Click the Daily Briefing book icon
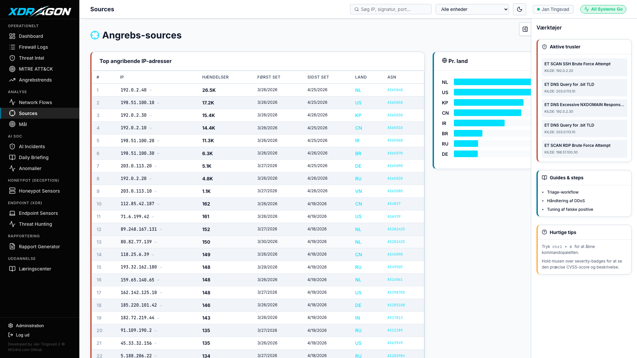This screenshot has width=637, height=358. coord(12,157)
